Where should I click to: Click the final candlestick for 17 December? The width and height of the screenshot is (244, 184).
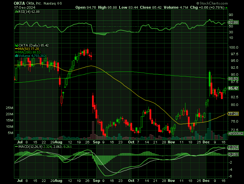coord(225,90)
